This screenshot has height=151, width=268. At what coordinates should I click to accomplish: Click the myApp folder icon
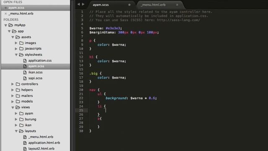point(11,25)
